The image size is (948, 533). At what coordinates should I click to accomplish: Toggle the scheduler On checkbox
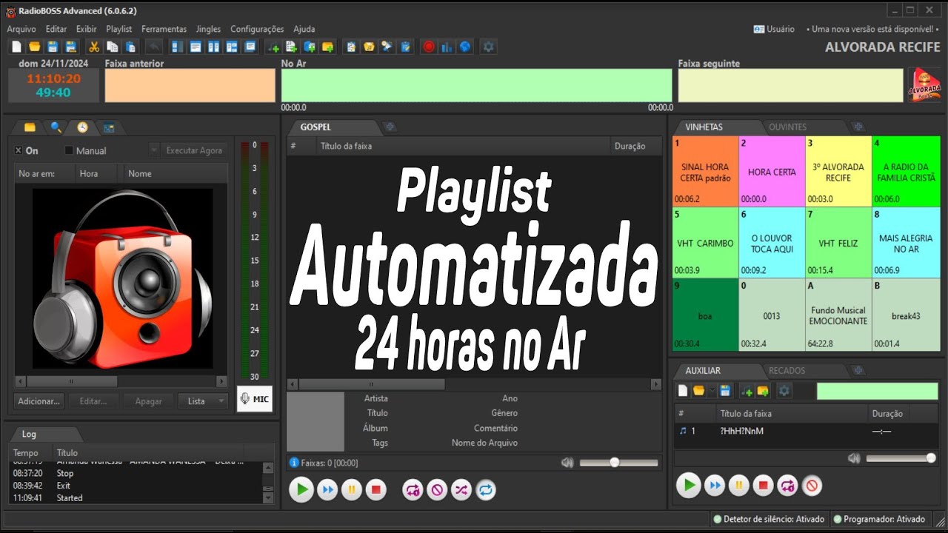click(x=19, y=150)
